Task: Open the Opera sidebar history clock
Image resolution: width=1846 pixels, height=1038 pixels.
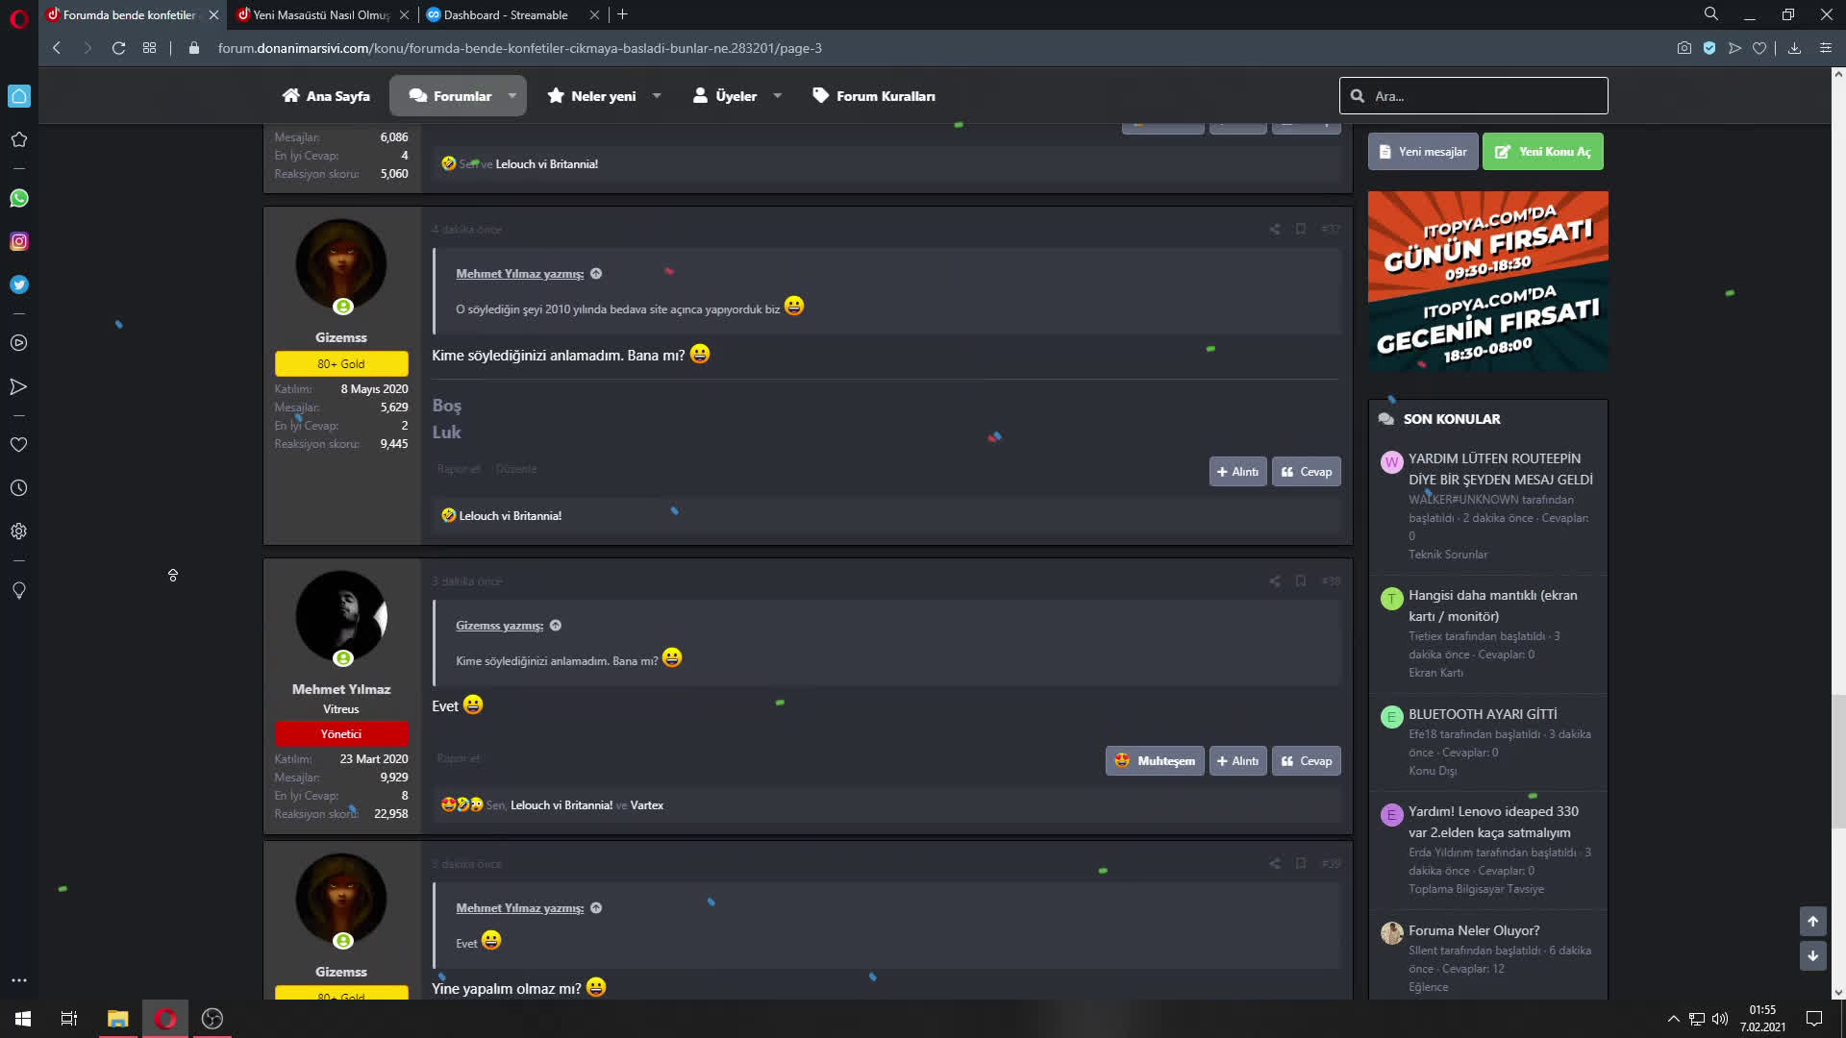Action: 18,488
